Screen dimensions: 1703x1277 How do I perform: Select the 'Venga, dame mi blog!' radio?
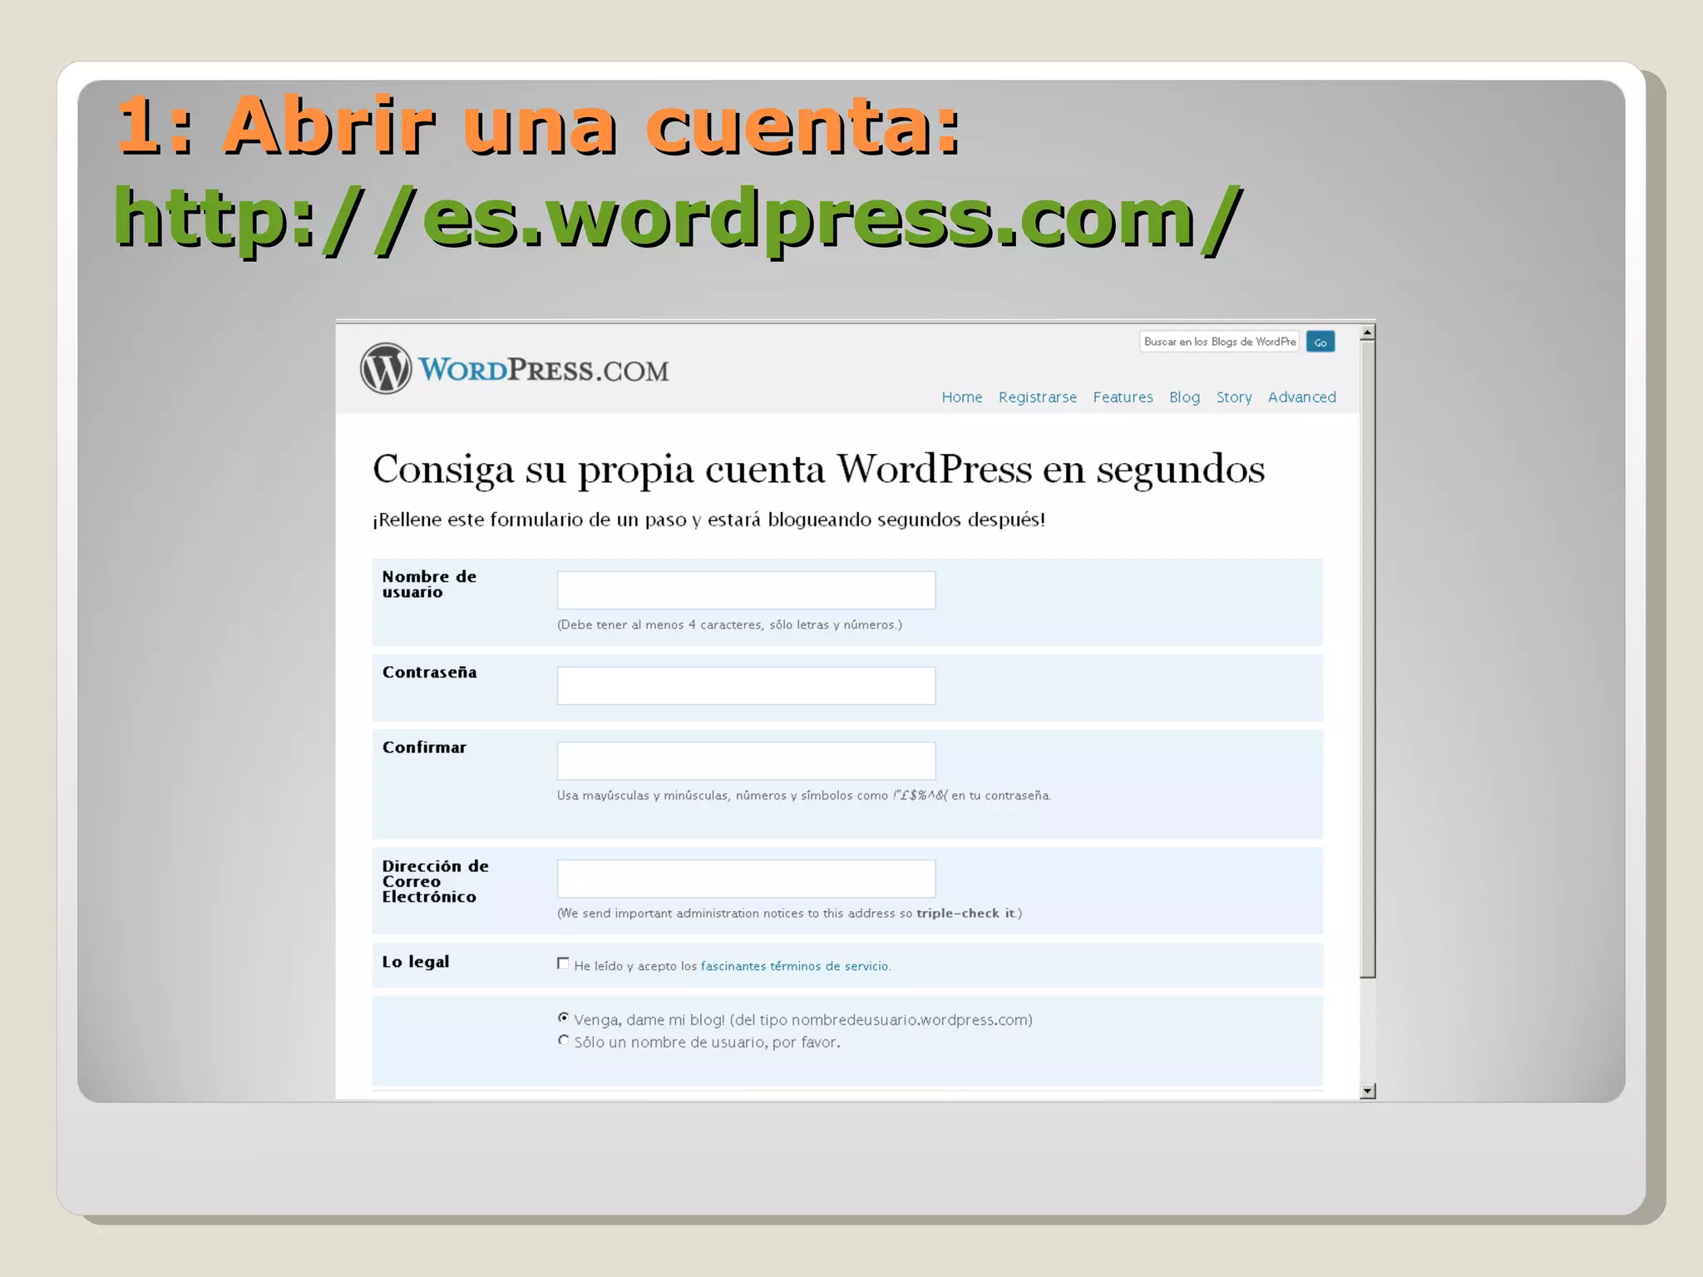point(564,1018)
